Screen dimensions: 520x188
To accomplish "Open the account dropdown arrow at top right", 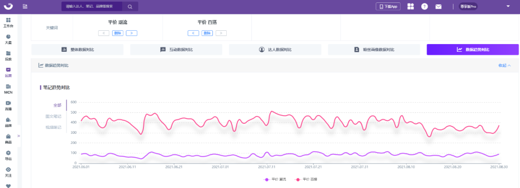I will [x=508, y=6].
